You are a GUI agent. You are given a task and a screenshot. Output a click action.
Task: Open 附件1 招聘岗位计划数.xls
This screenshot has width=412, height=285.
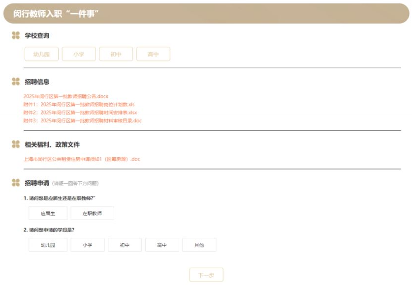(x=79, y=104)
